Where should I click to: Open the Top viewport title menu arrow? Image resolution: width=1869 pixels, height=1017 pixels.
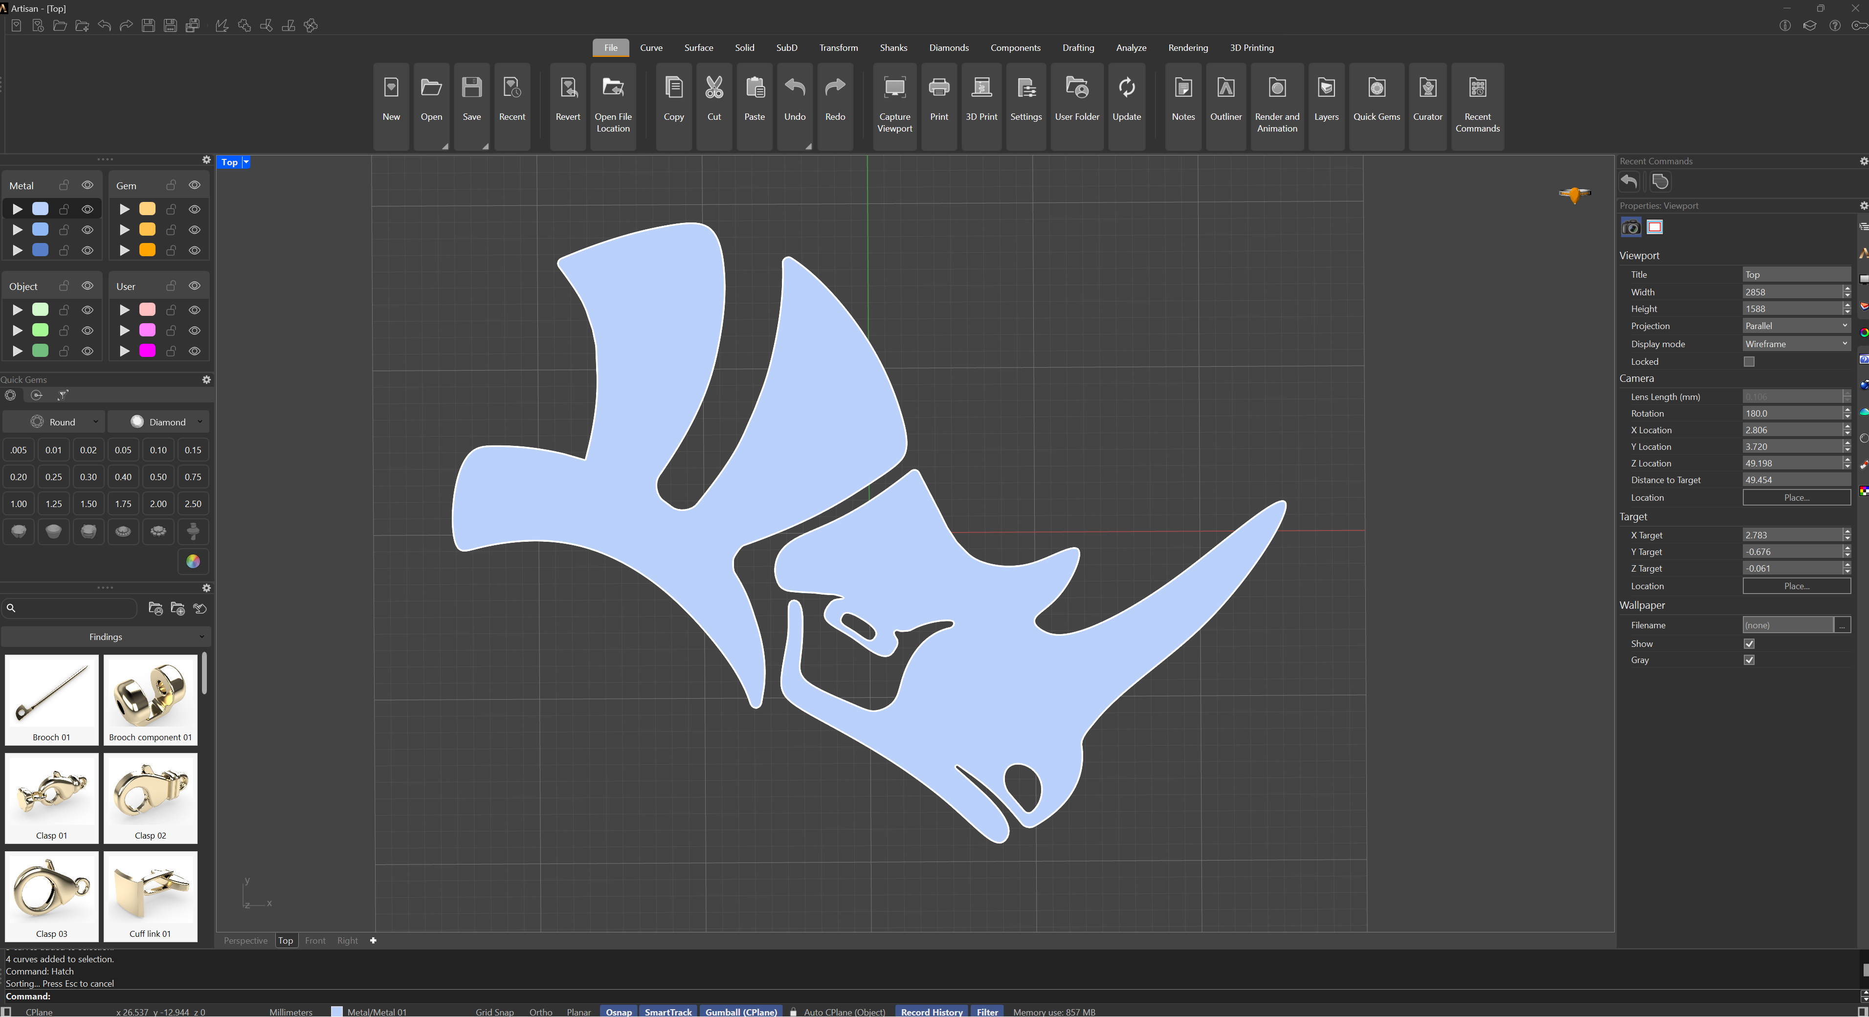coord(246,162)
